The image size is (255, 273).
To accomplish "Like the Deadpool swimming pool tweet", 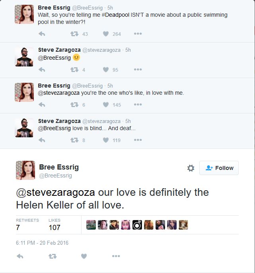I will click(x=106, y=34).
